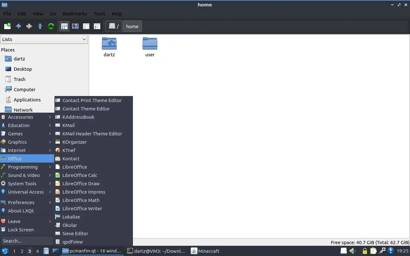
Task: Open the Lists side pane dropdown
Action: click(44, 39)
